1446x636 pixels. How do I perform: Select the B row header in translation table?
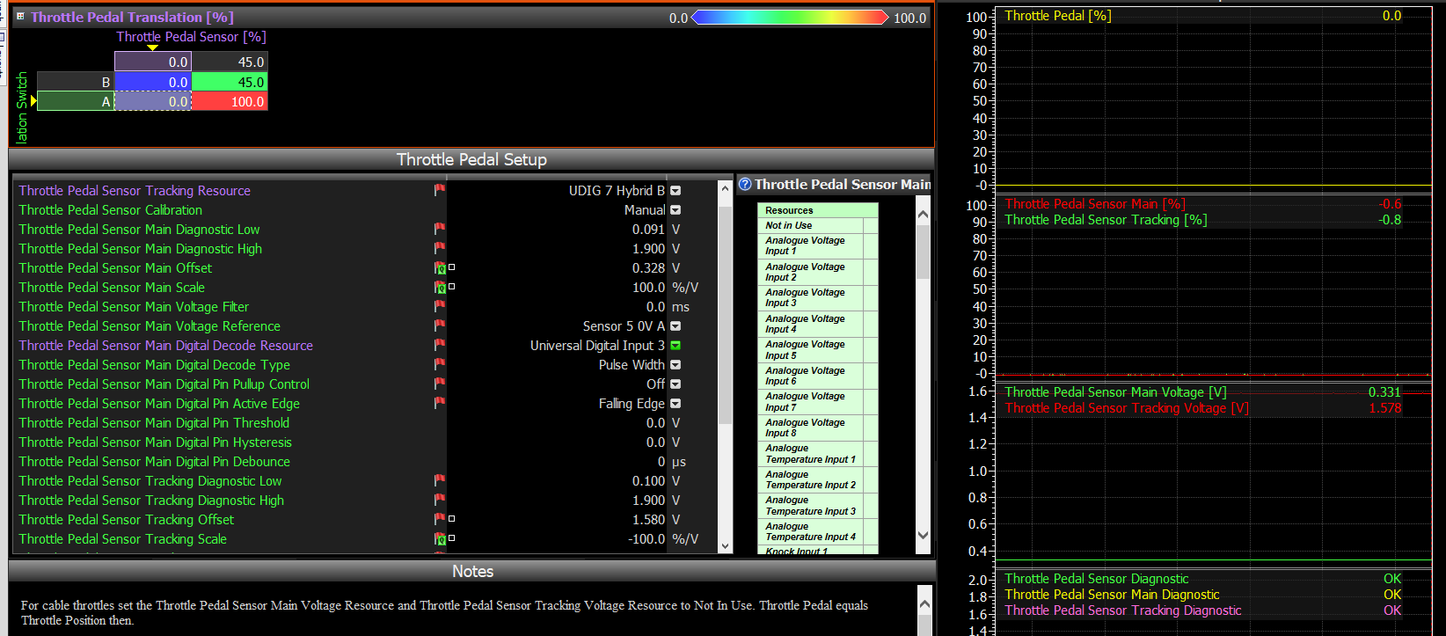(76, 82)
